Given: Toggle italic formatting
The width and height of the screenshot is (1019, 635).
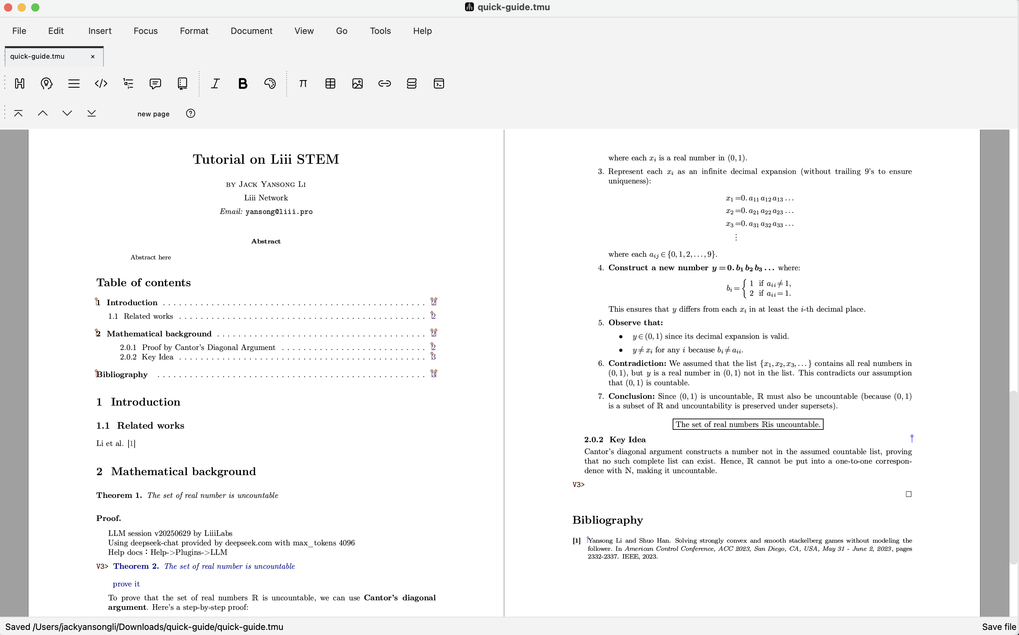Looking at the screenshot, I should 215,83.
